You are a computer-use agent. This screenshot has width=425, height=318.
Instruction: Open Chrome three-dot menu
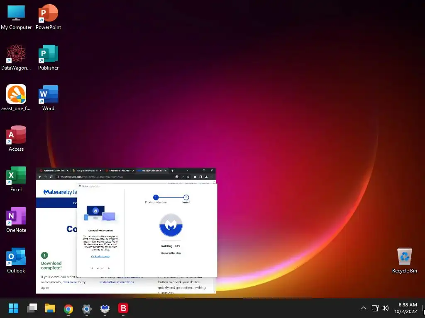[x=212, y=177]
